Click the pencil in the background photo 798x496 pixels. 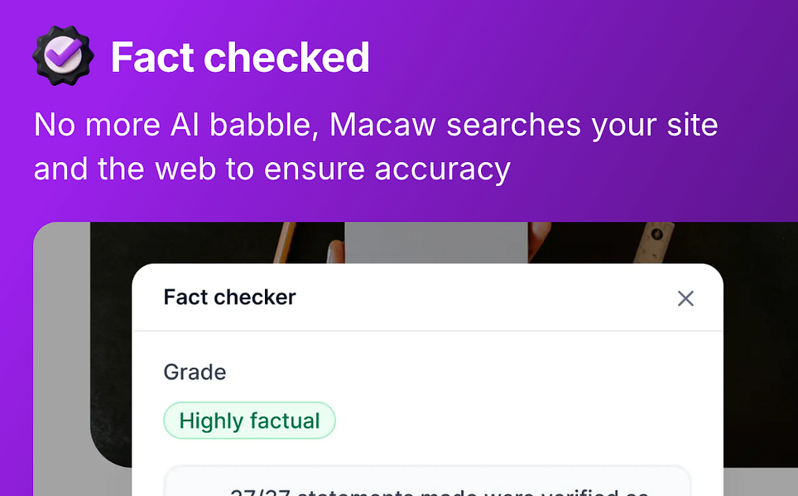coord(286,240)
